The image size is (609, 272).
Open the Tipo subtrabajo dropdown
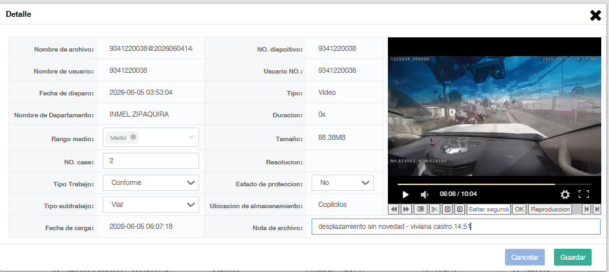coord(151,204)
